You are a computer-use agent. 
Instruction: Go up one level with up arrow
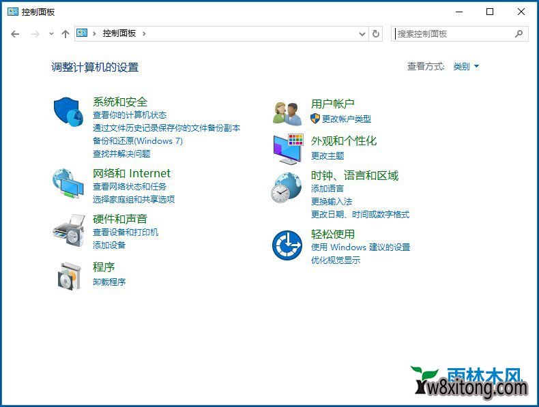point(65,33)
